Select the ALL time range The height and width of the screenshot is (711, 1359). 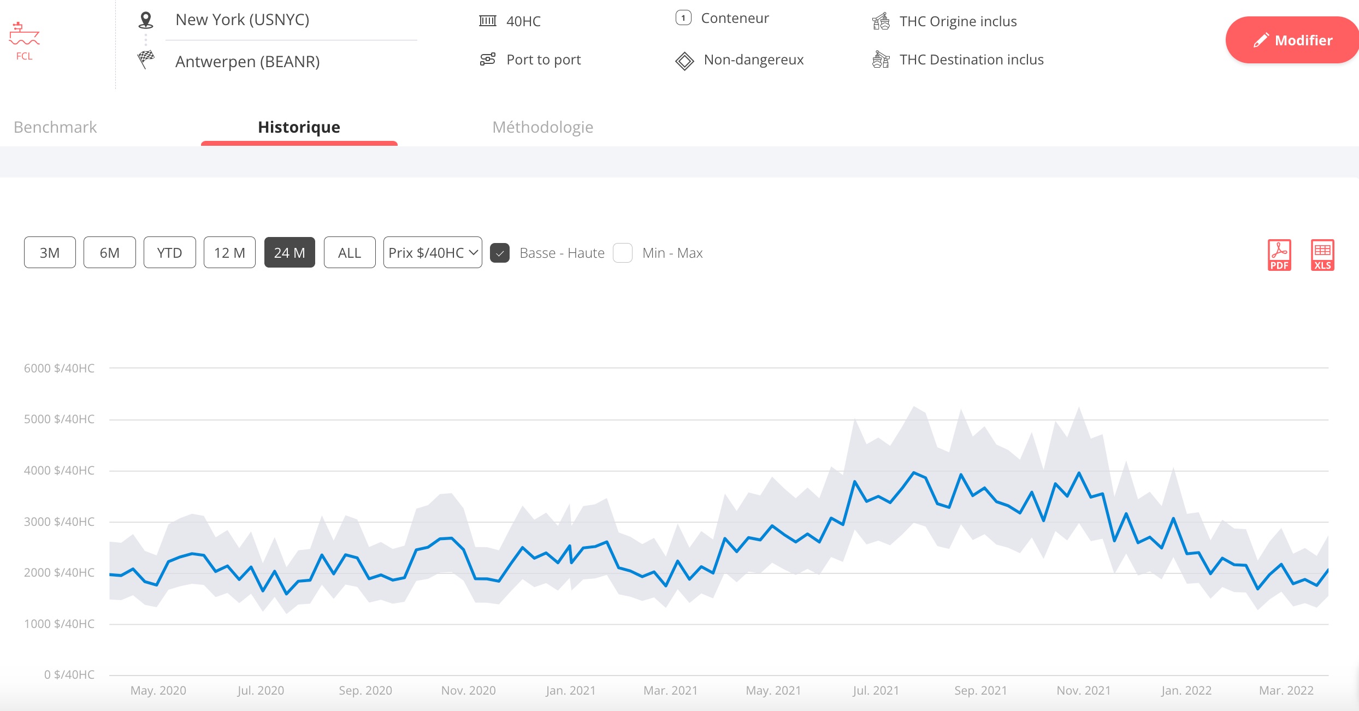(350, 252)
